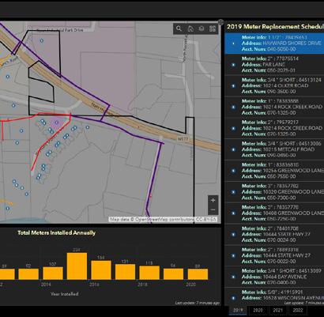The height and width of the screenshot is (317, 324).
Task: Switch to the 2022 tab
Action: (298, 310)
